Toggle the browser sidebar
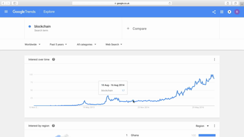Screen dimensions: 244x137 (x=15, y=3)
